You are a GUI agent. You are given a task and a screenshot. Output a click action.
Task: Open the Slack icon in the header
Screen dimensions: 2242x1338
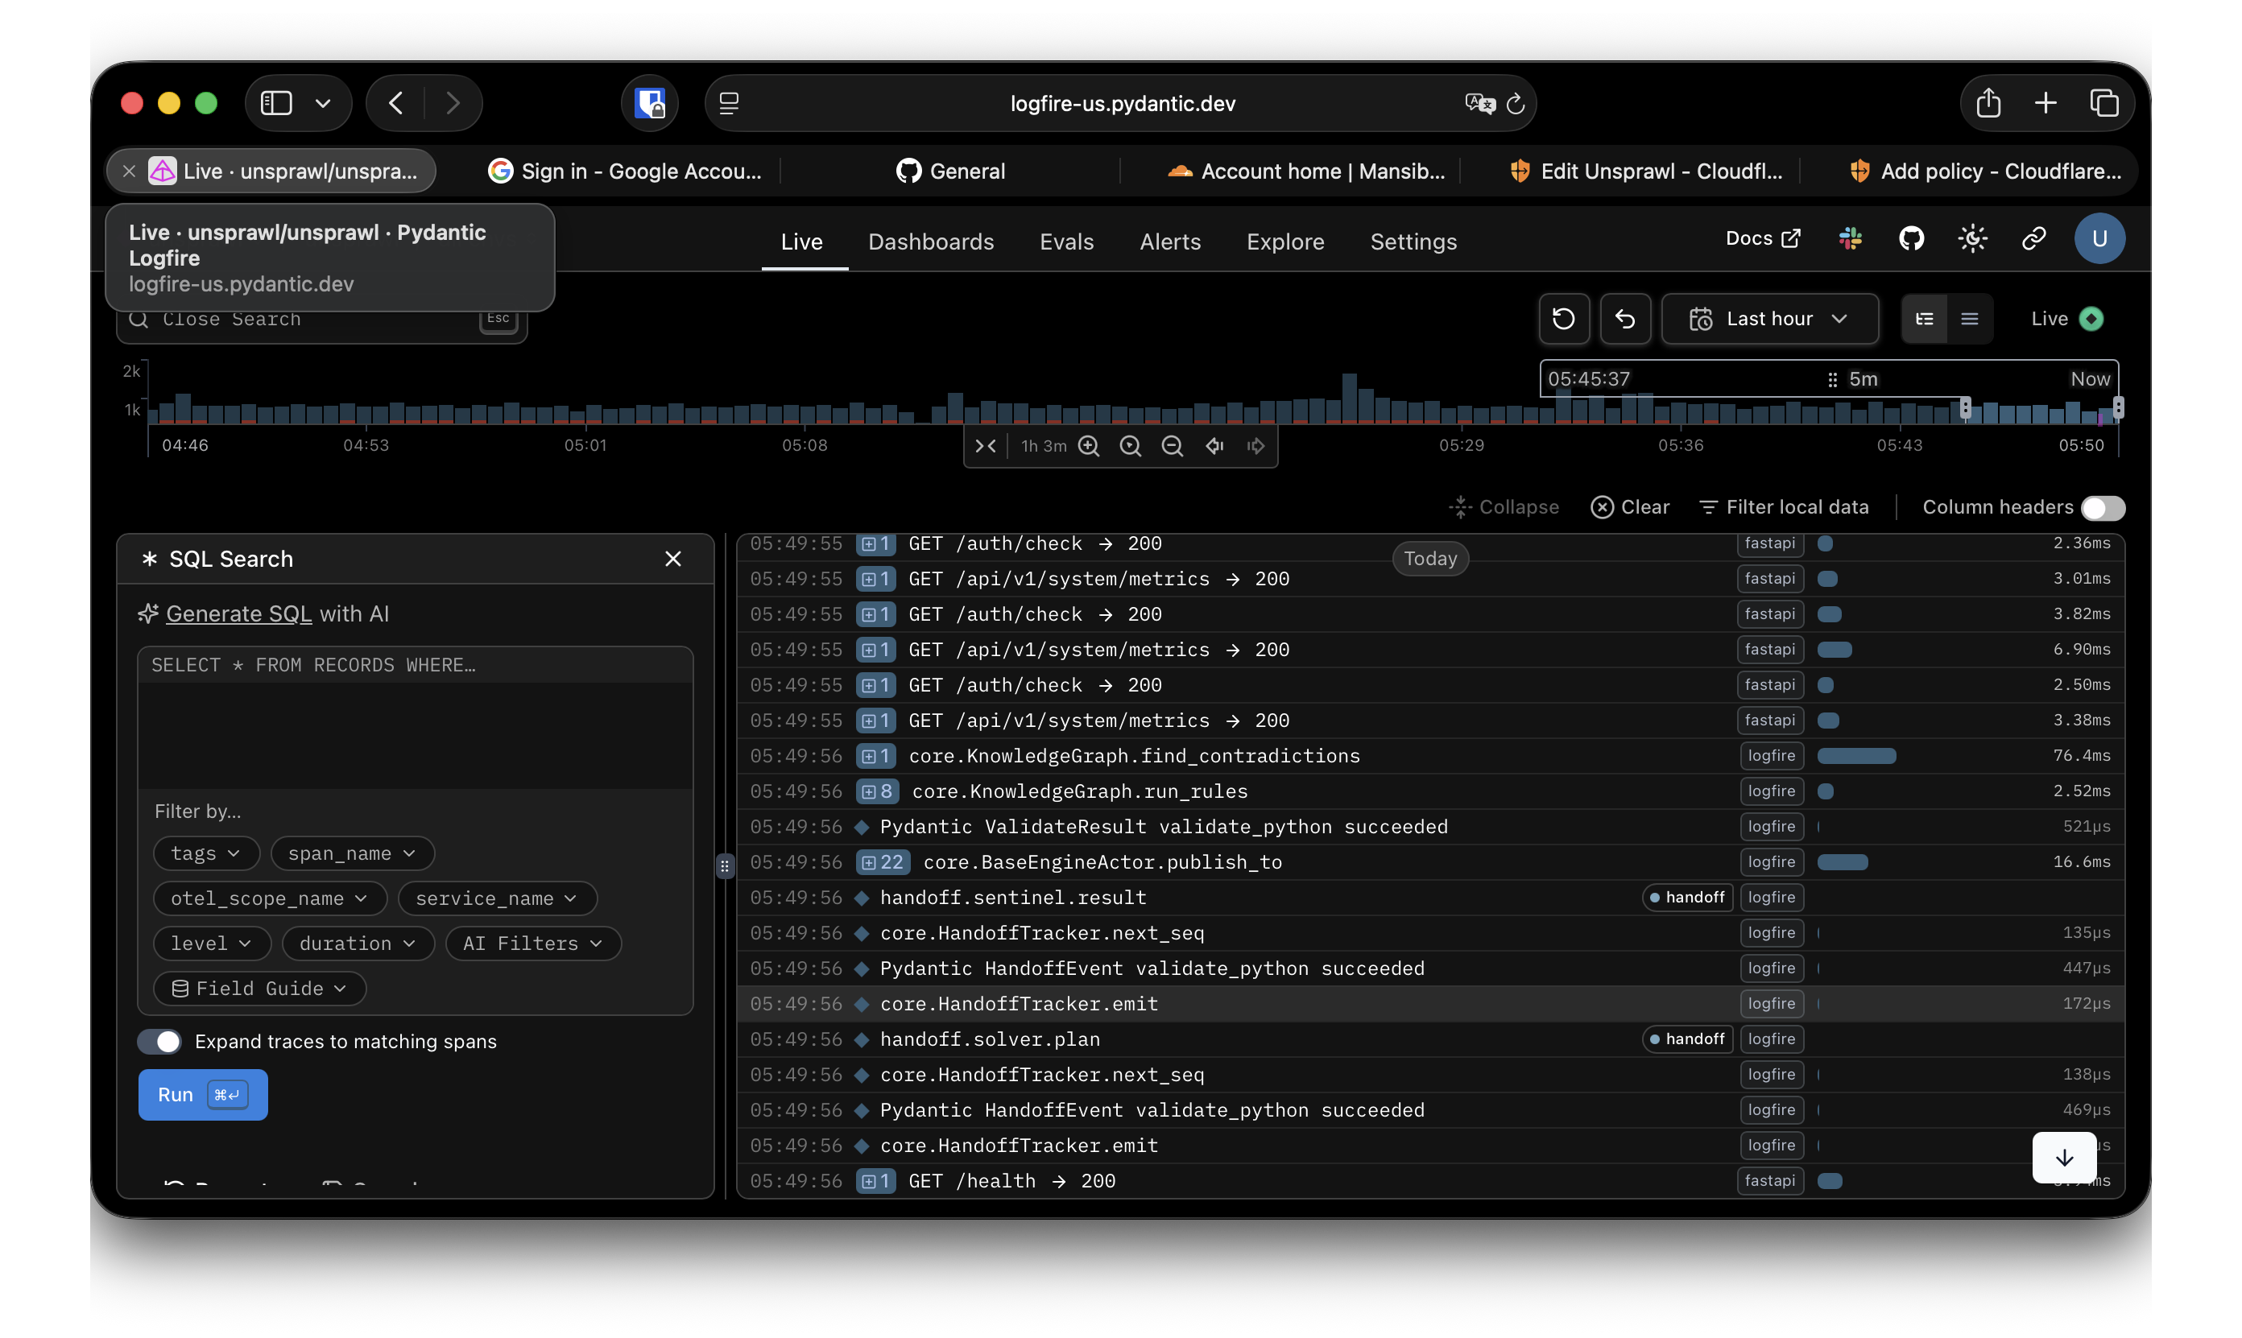tap(1850, 239)
